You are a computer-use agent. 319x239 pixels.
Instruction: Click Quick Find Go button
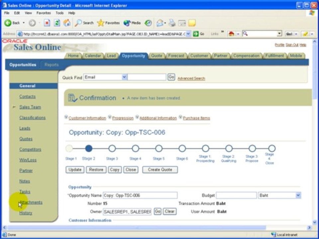click(x=171, y=77)
